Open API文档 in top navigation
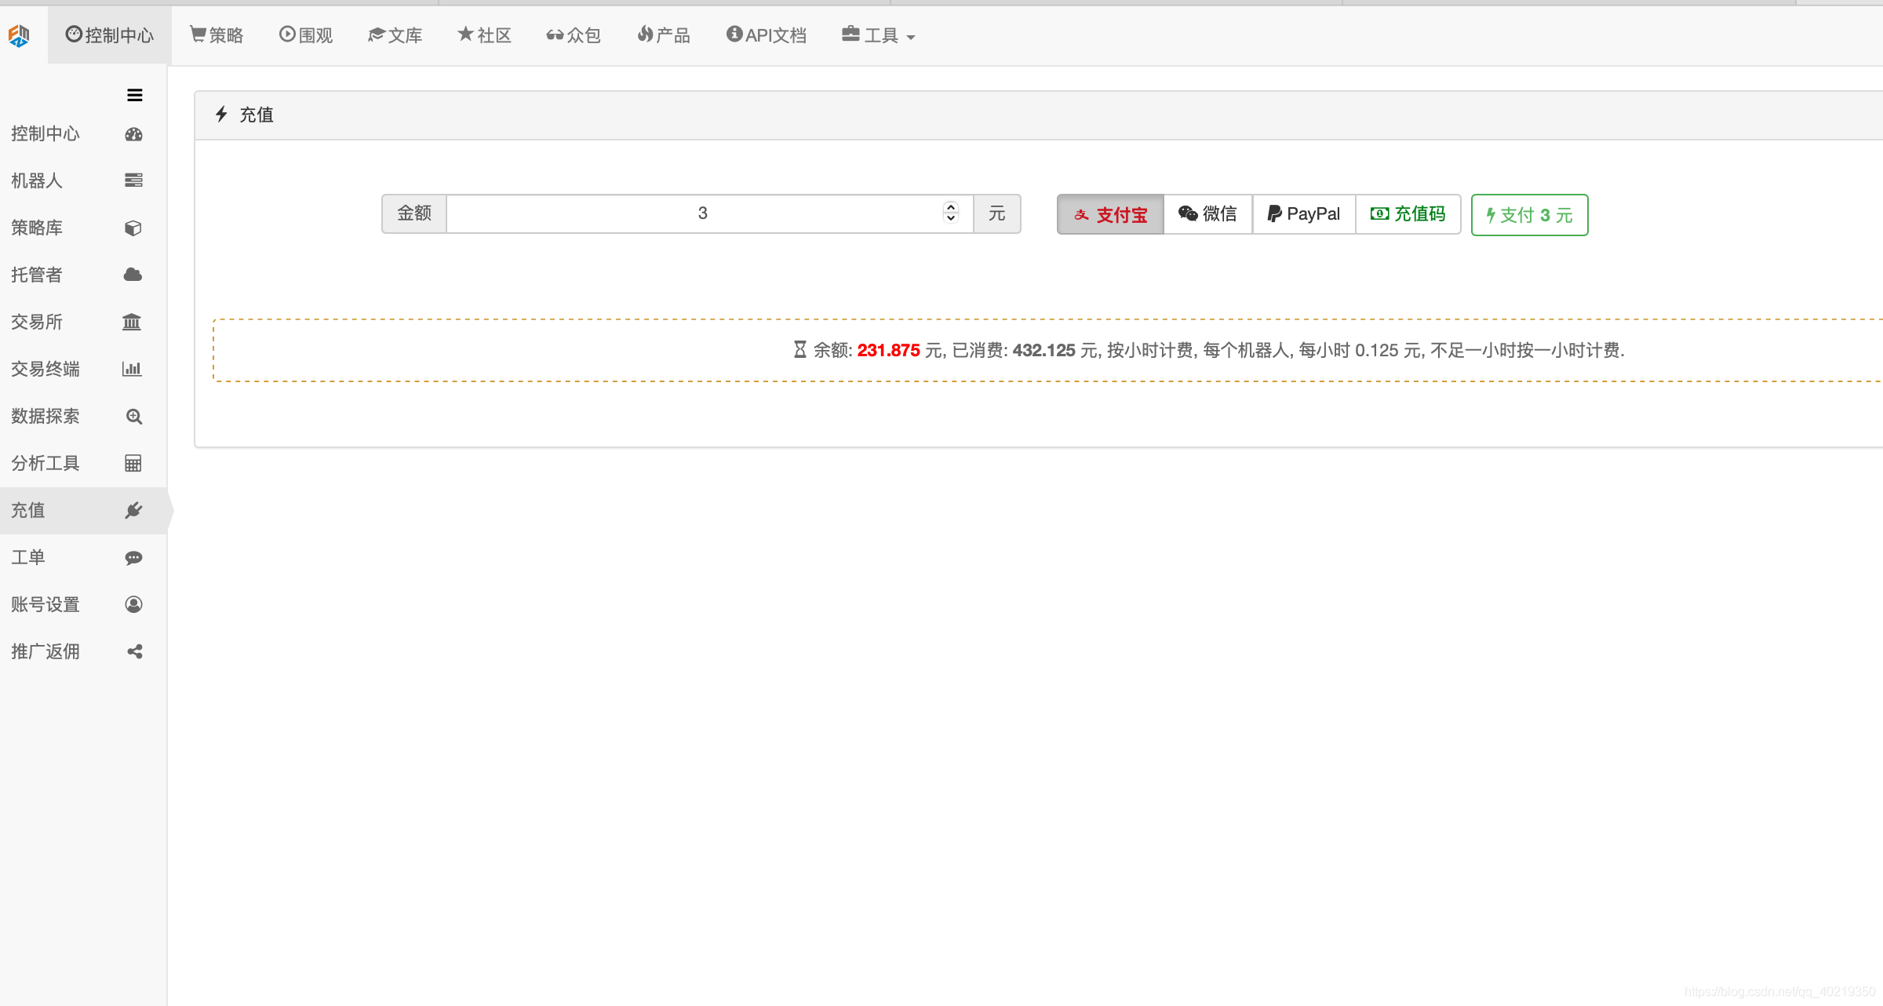Viewport: 1883px width, 1006px height. point(767,35)
